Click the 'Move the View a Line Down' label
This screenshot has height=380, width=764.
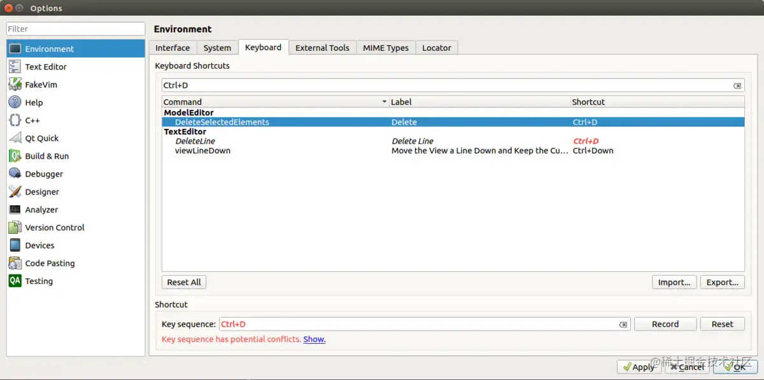(479, 151)
